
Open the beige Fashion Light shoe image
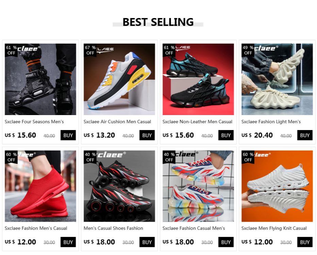(x=277, y=79)
